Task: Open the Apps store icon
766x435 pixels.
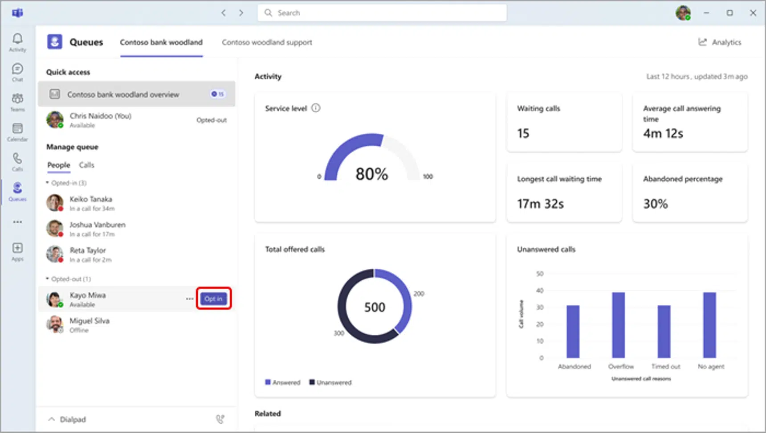Action: (17, 251)
